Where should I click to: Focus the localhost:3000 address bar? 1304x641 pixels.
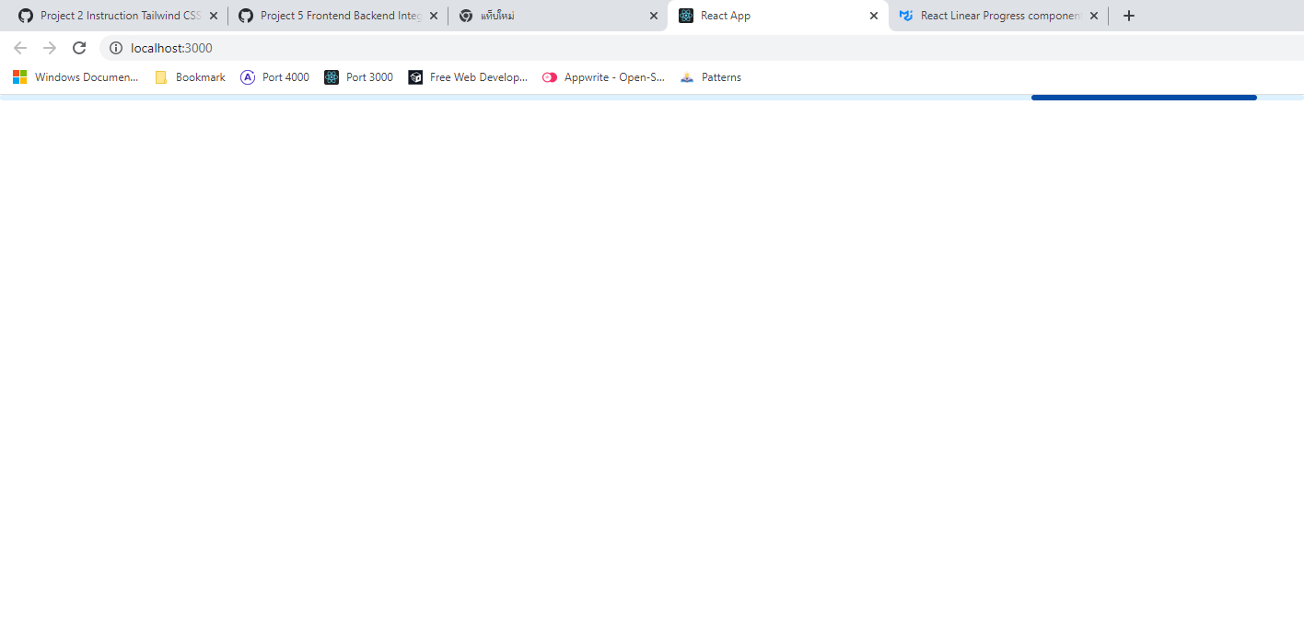click(700, 48)
